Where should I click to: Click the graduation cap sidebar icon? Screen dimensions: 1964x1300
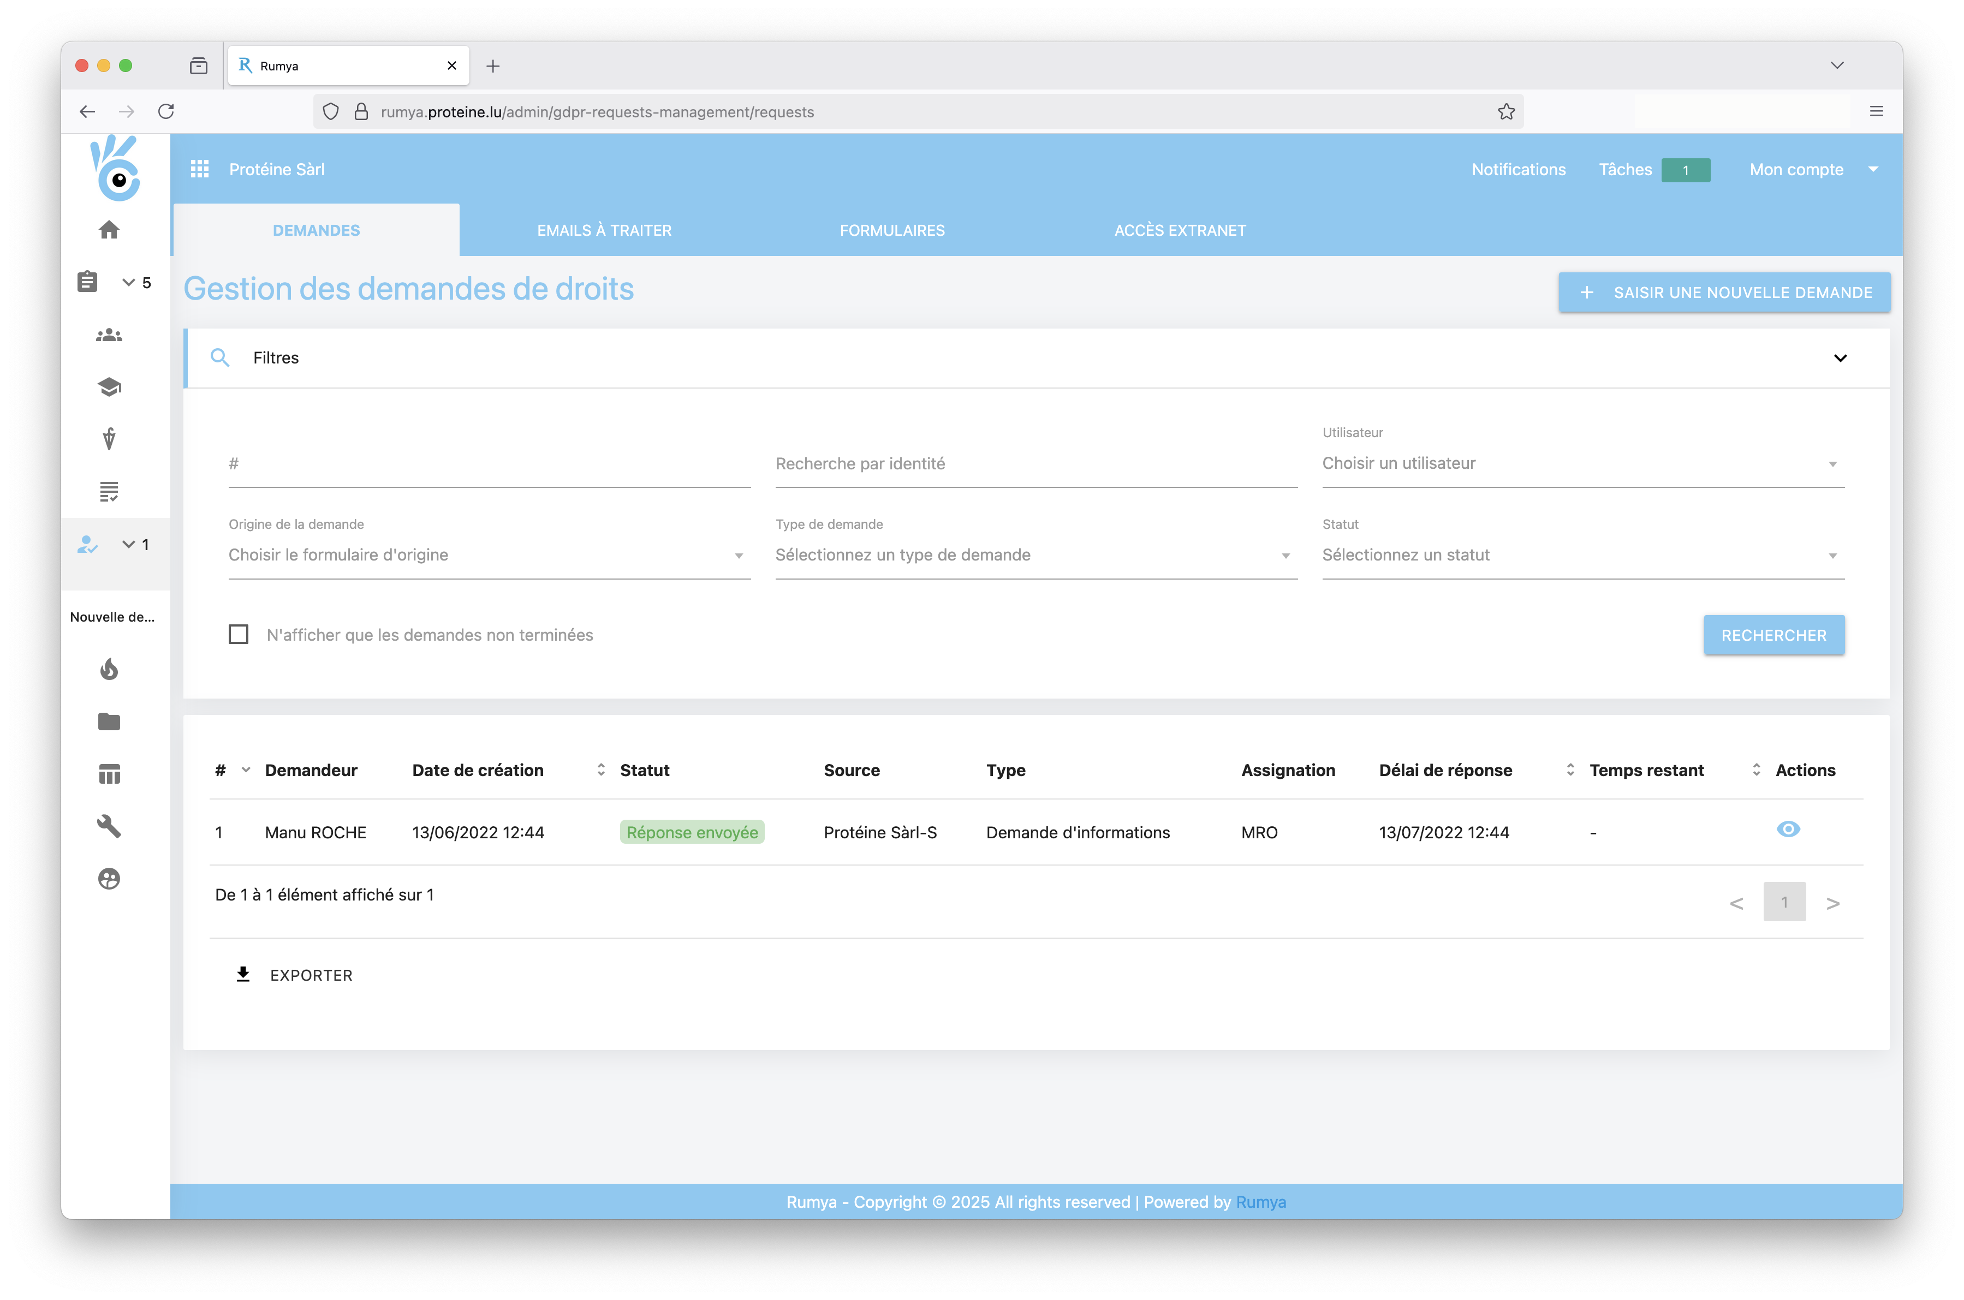(109, 387)
